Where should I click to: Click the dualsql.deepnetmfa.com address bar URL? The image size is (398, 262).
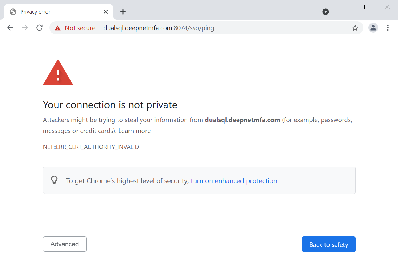coord(159,28)
